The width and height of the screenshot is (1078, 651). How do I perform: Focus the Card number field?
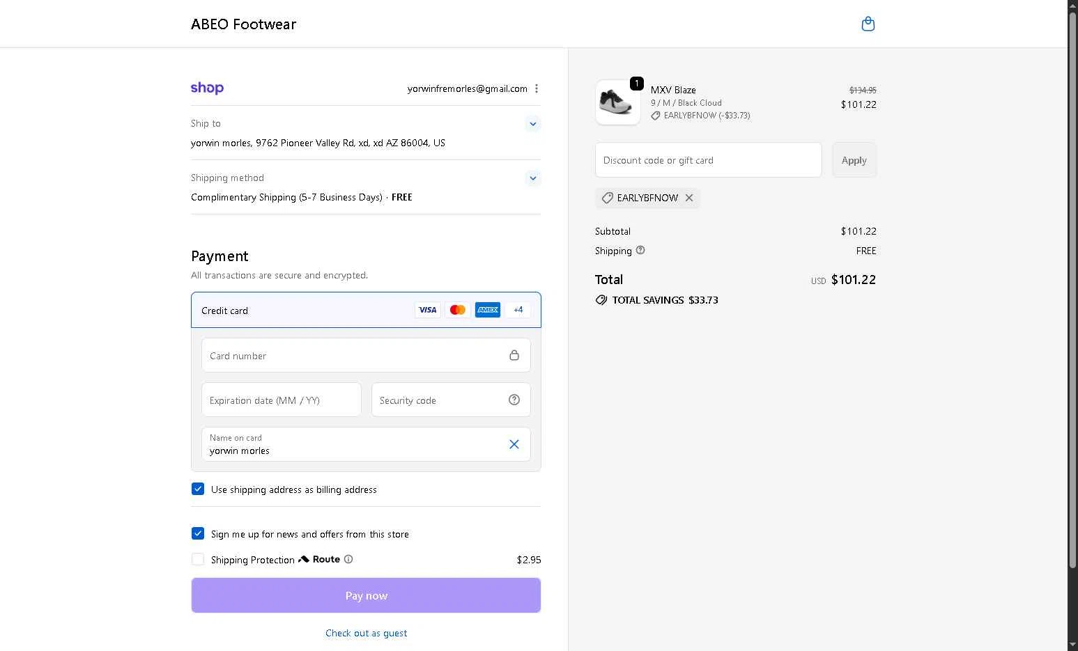(366, 355)
